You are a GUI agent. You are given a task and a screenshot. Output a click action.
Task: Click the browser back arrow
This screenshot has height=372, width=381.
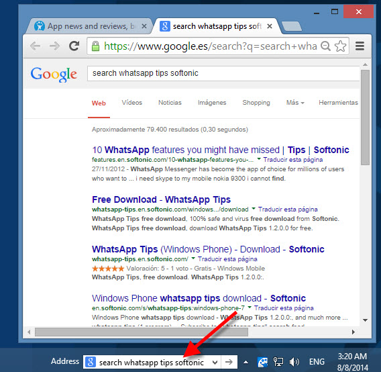pyautogui.click(x=36, y=46)
